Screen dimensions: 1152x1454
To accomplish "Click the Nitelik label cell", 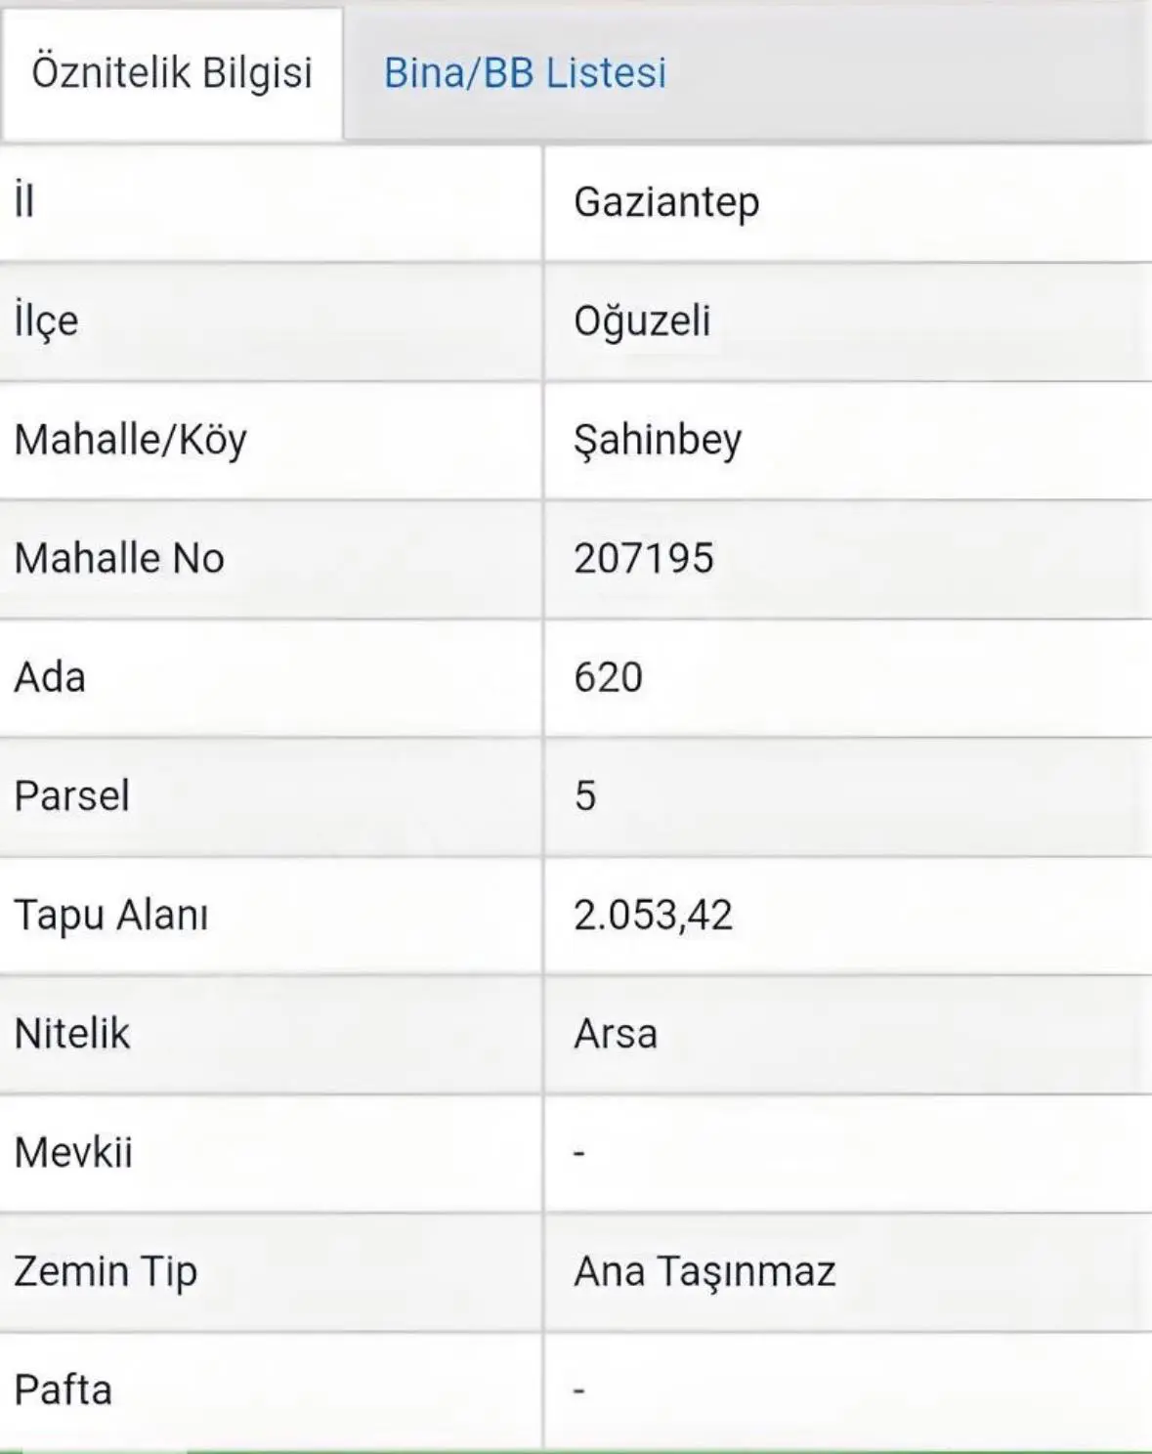I will point(271,1034).
